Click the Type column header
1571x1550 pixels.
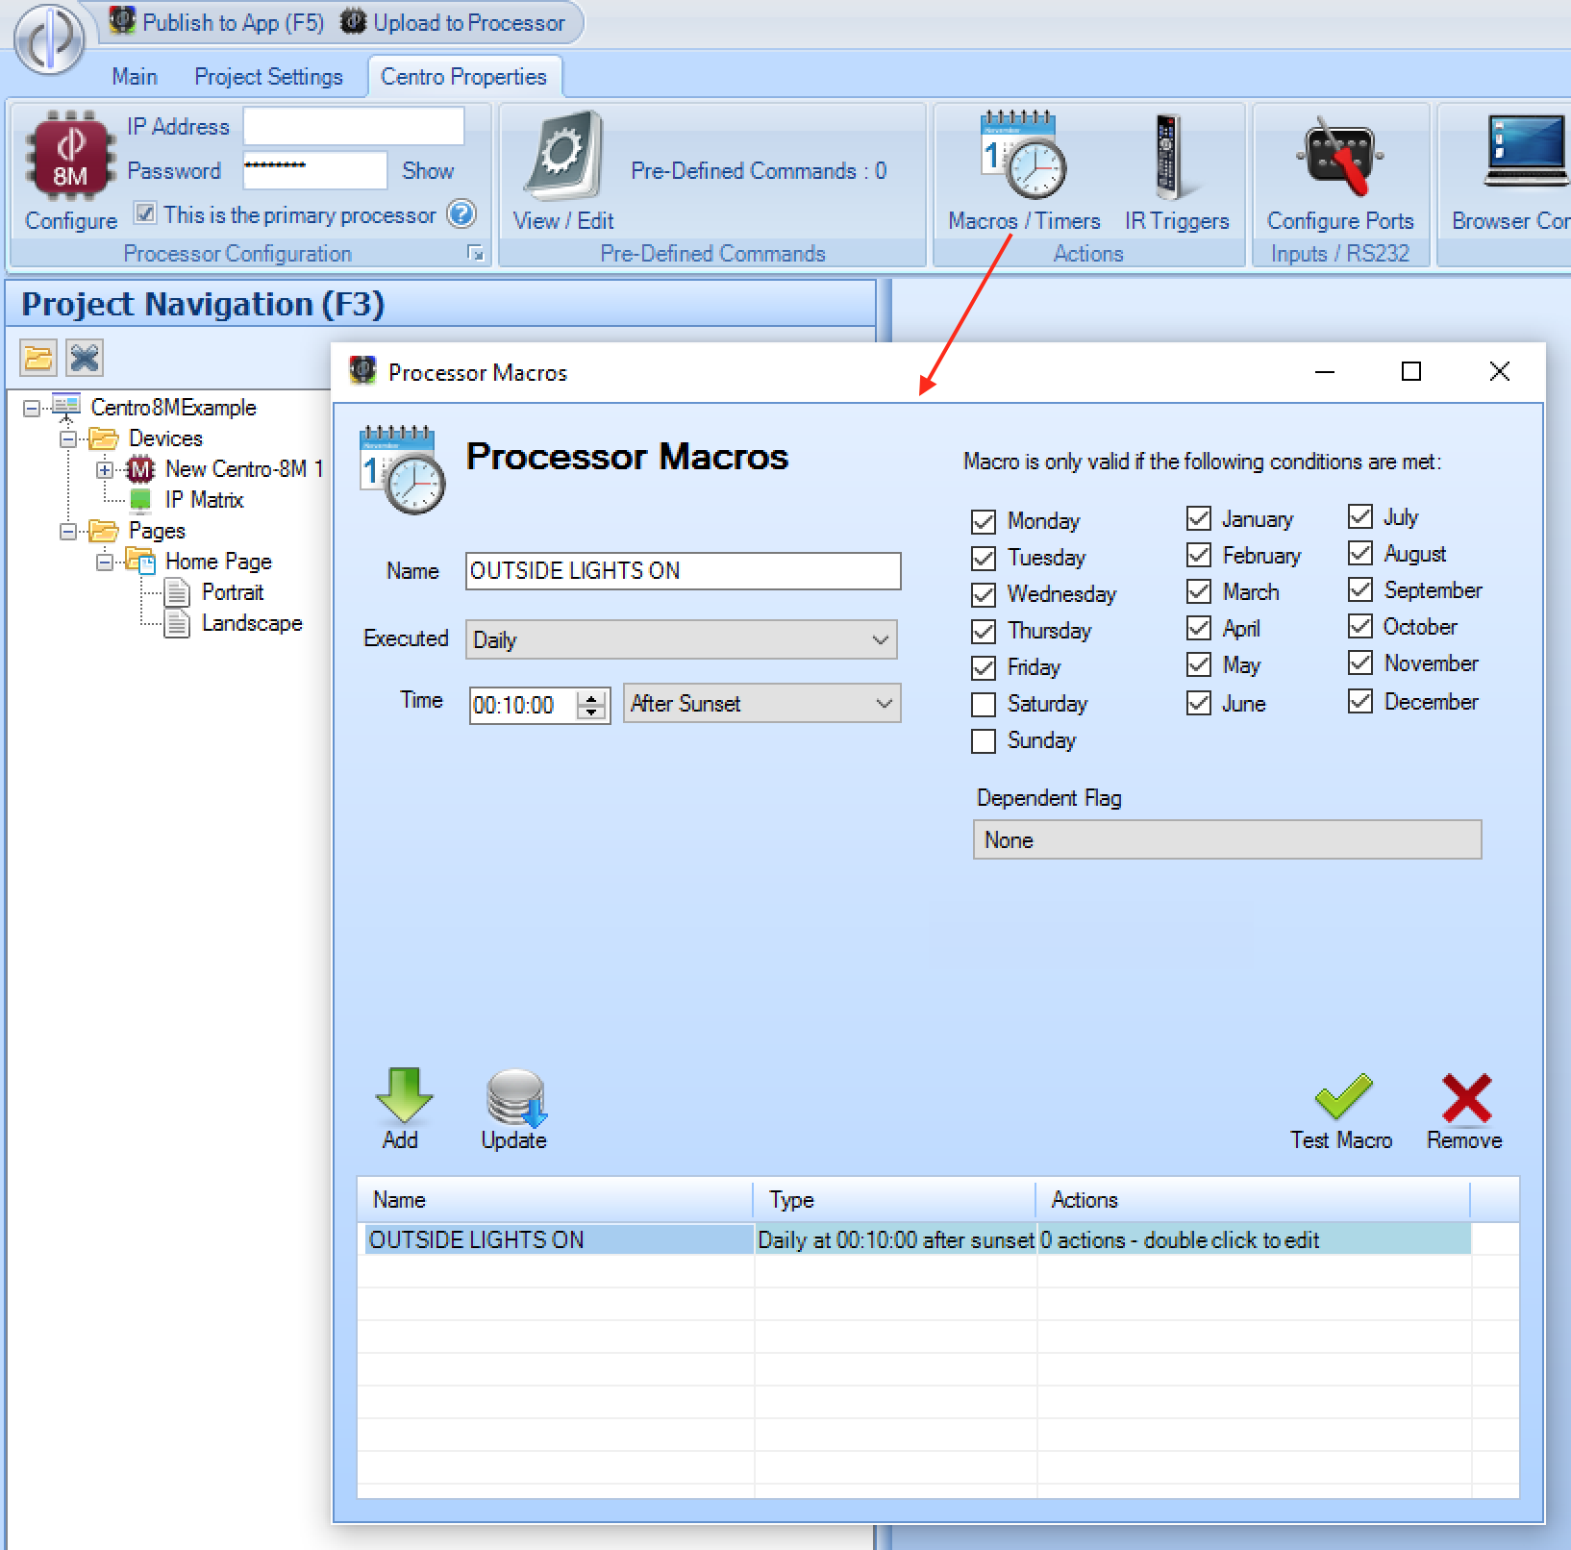pyautogui.click(x=895, y=1200)
